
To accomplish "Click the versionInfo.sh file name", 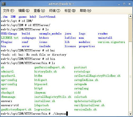I will pyautogui.click(x=85, y=110).
